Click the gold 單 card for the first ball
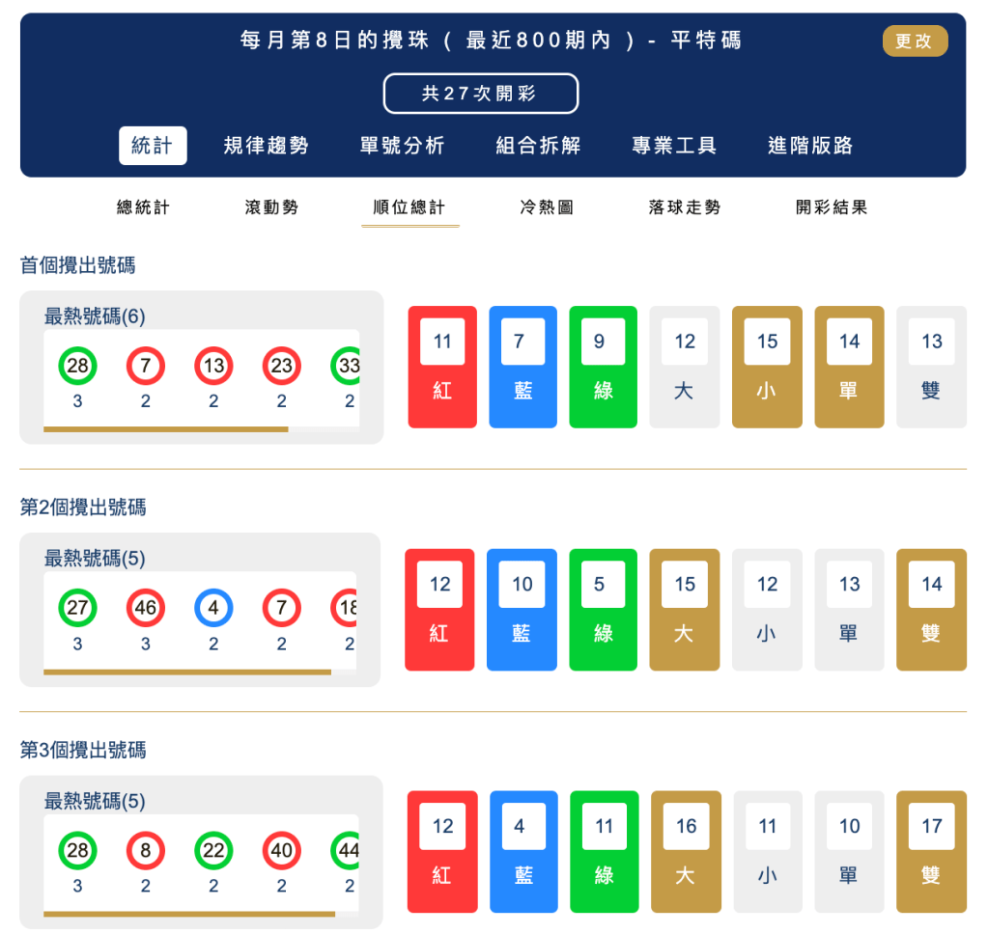This screenshot has width=988, height=934. point(849,367)
